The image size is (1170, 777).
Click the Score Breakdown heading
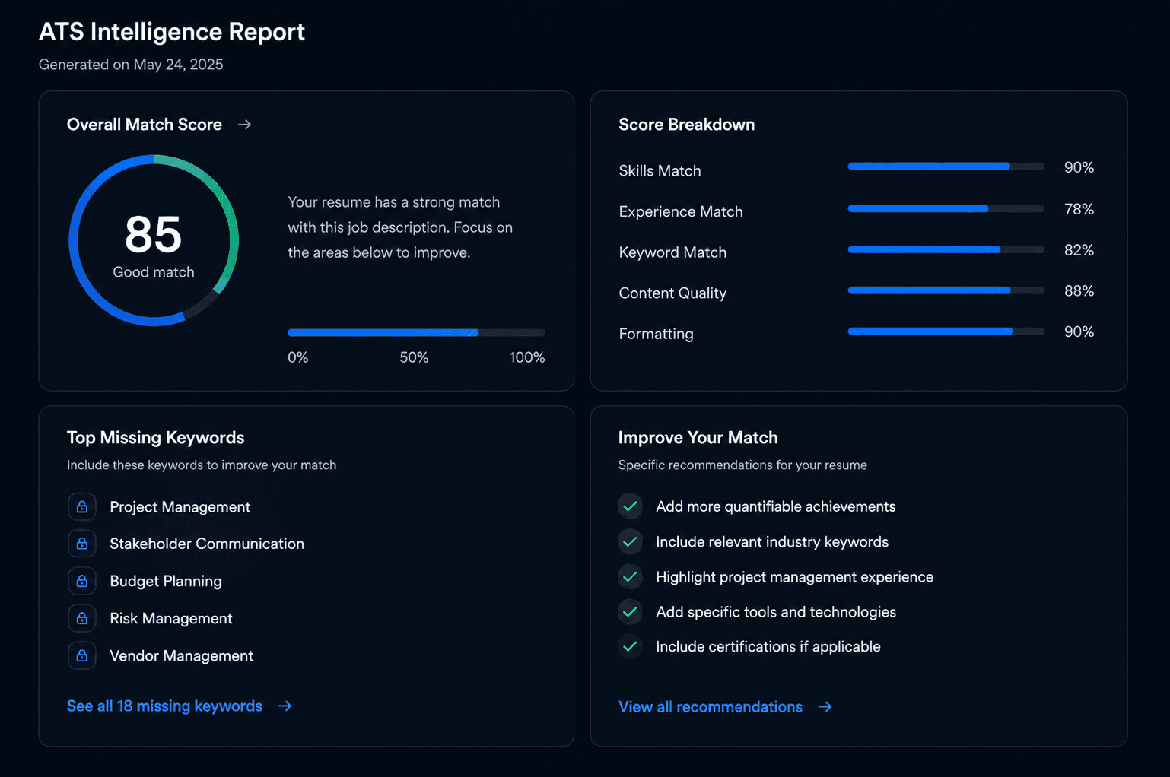click(686, 125)
